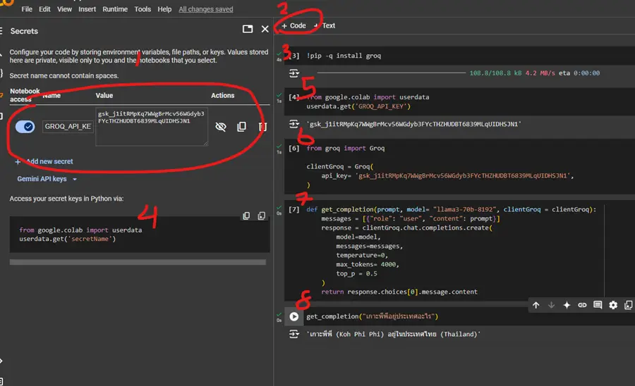
Task: Click the Gemini sparkle icon in cell toolbar
Action: click(x=567, y=305)
